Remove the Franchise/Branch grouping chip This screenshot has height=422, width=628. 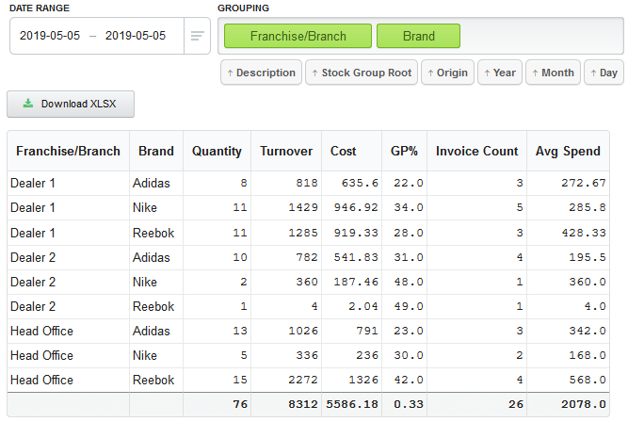(298, 36)
